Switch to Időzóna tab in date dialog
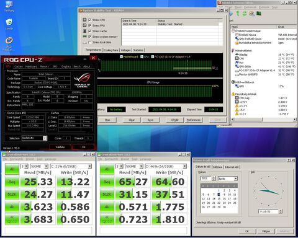The width and height of the screenshot is (298, 238). click(x=217, y=167)
